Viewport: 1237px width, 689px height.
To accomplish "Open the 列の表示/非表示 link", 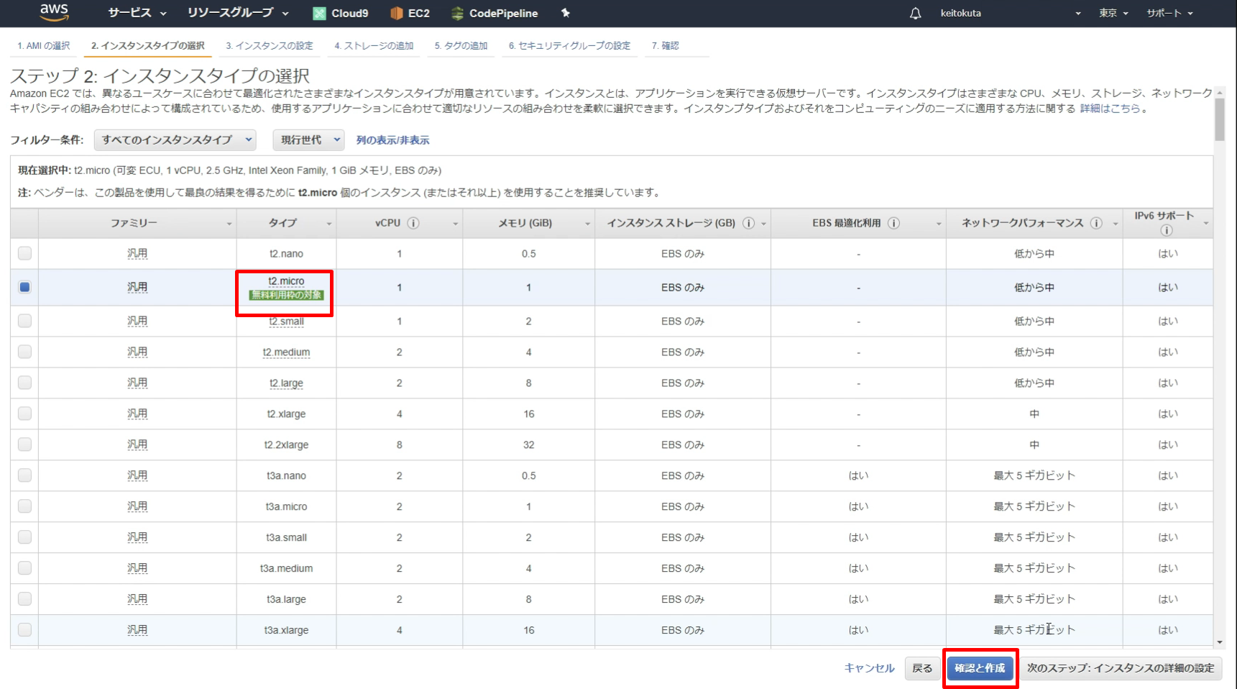I will coord(392,140).
